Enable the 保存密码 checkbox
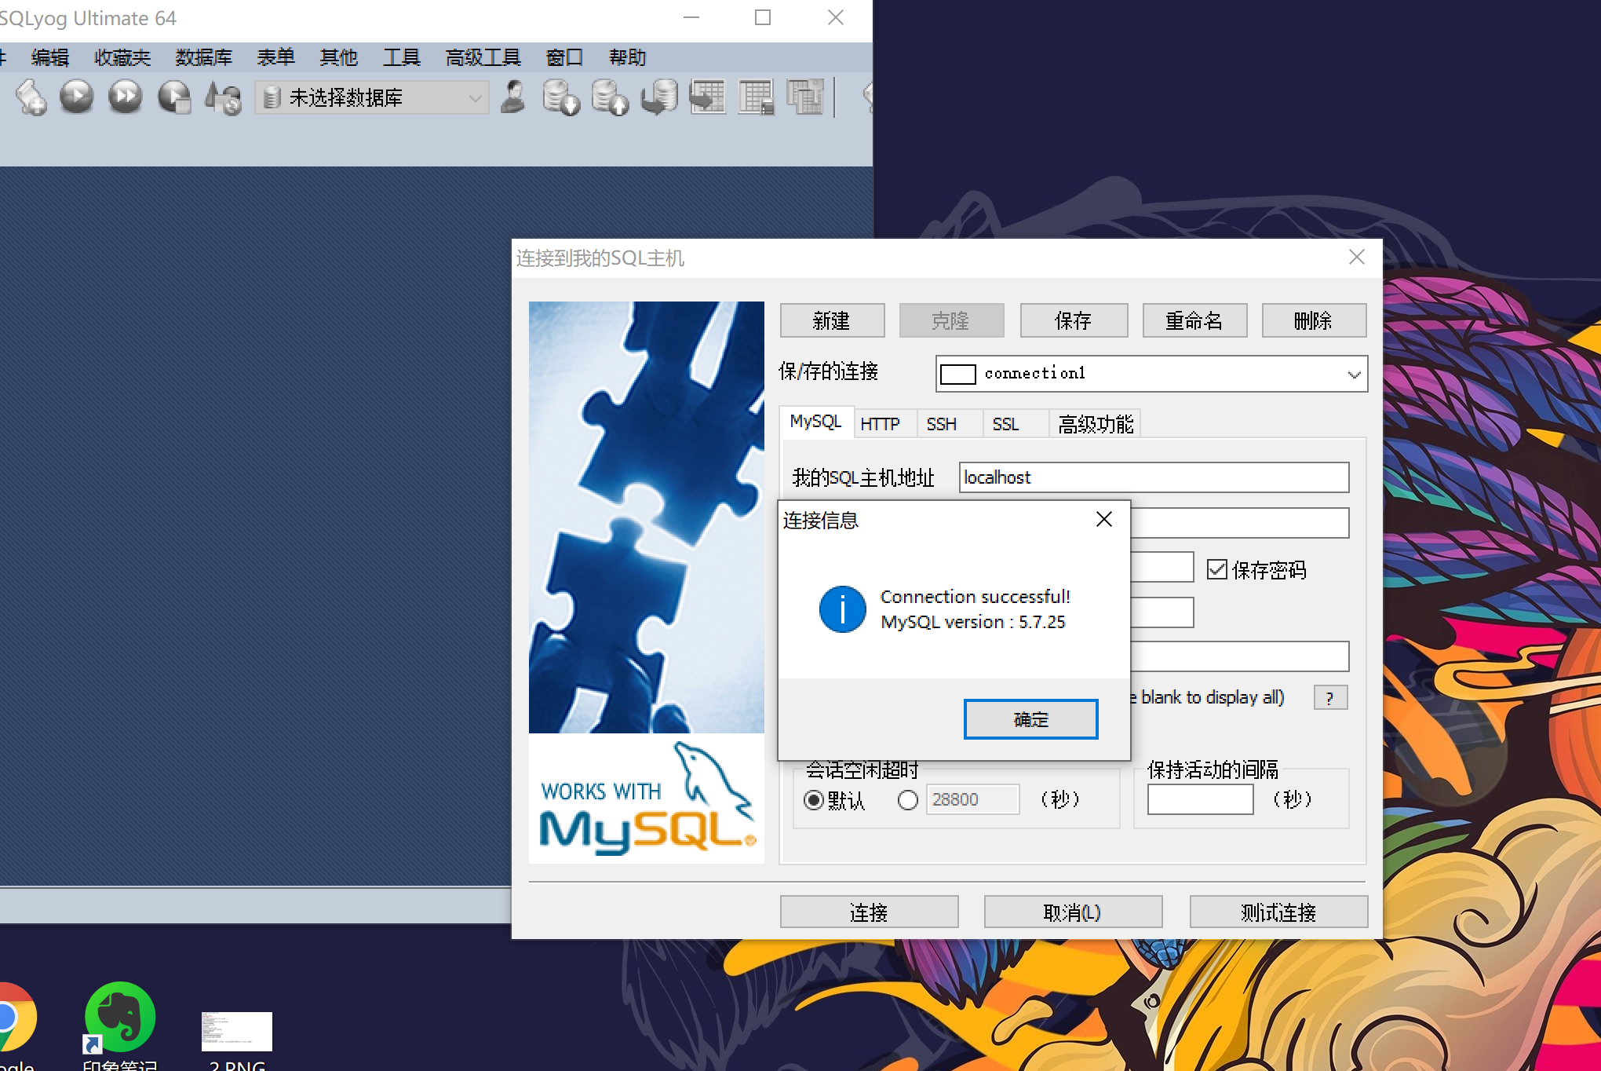 1217,569
